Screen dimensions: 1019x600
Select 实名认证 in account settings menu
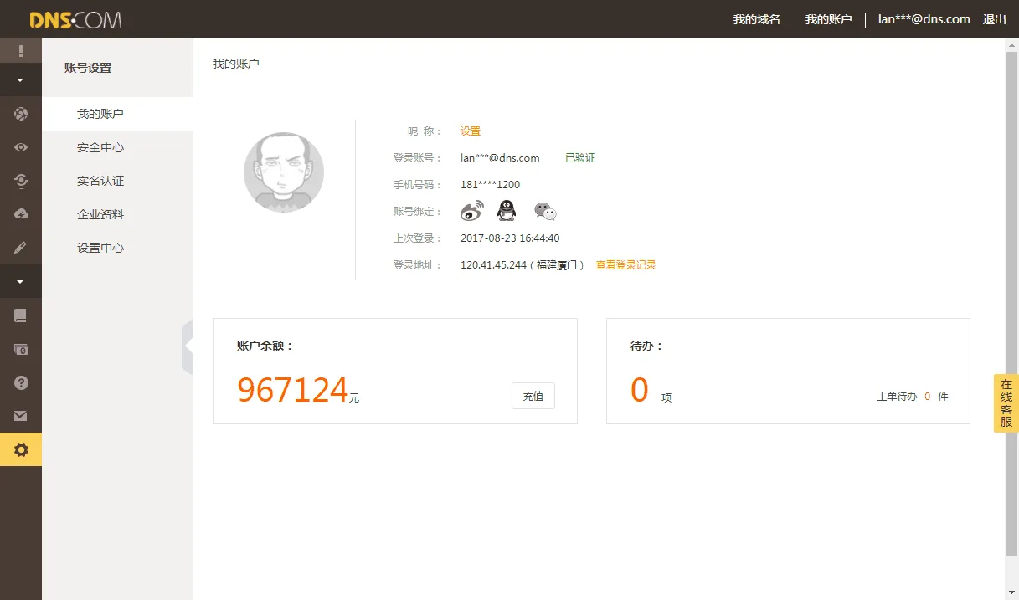(100, 181)
